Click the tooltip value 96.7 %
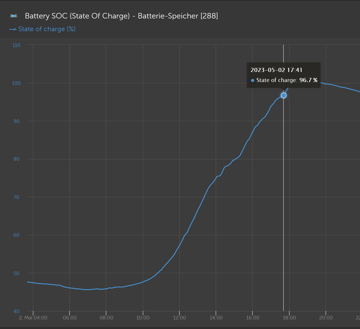 pos(308,80)
